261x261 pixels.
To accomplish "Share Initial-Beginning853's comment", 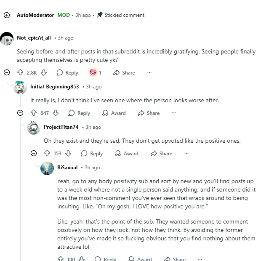I will point(149,113).
